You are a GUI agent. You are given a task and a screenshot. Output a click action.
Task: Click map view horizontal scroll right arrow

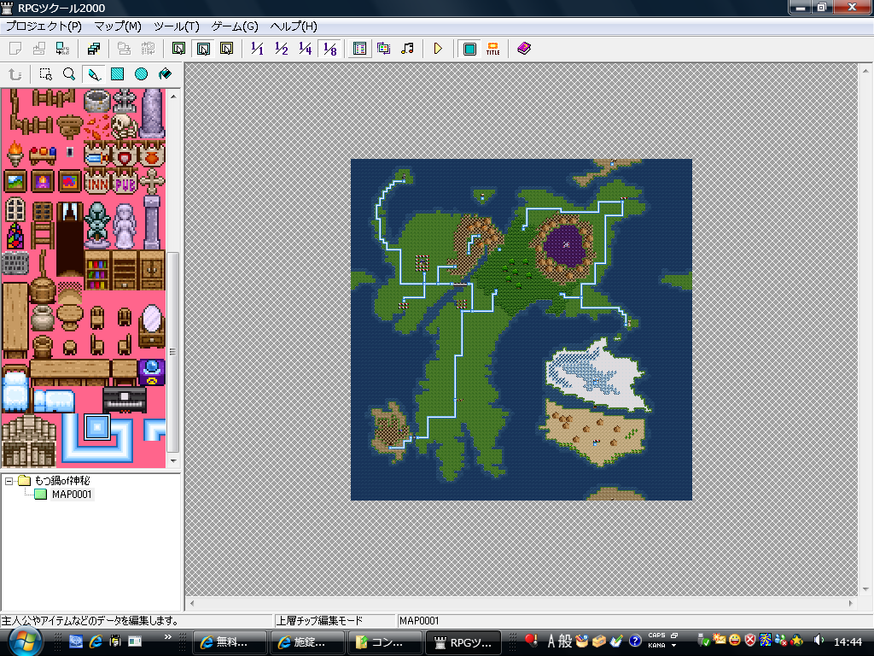click(x=851, y=603)
